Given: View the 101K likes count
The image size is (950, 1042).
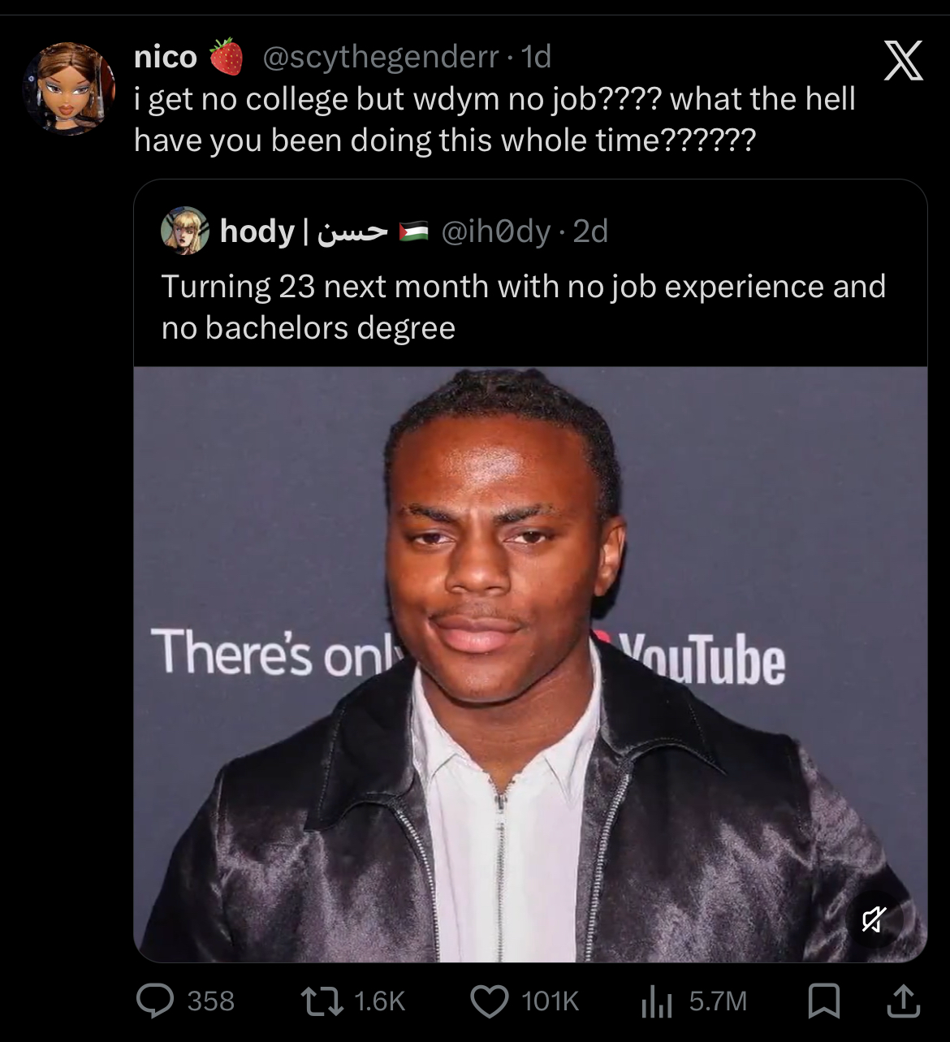Looking at the screenshot, I should tap(551, 1001).
